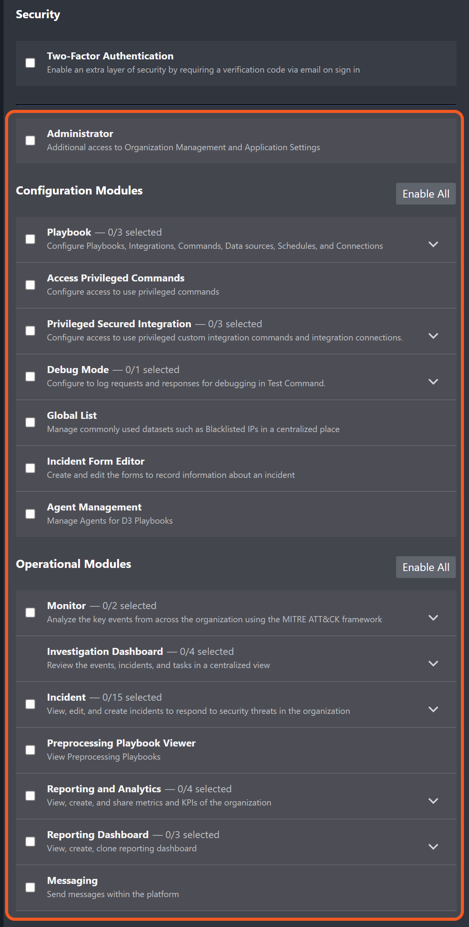469x927 pixels.
Task: Expand the Reporting Dashboard chevron
Action: click(433, 847)
